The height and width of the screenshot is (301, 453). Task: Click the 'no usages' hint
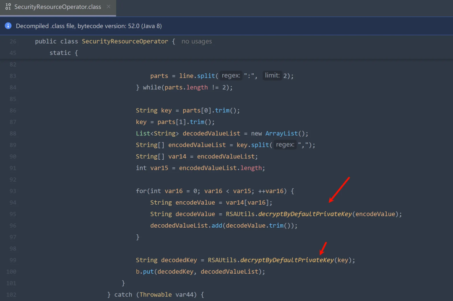coord(197,42)
